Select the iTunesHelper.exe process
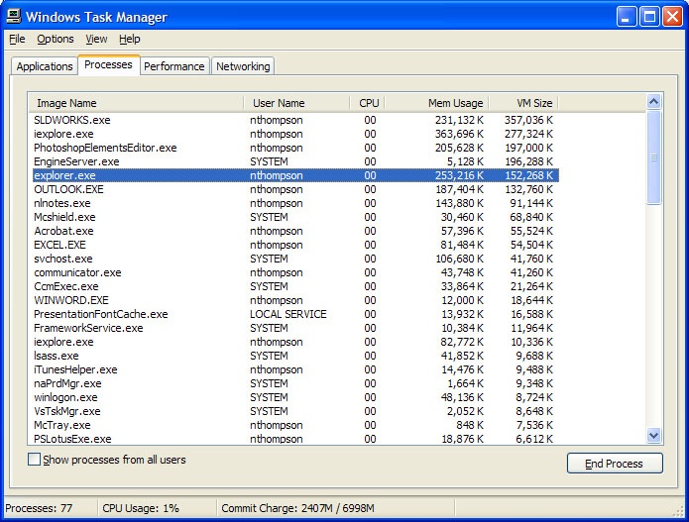This screenshot has width=689, height=522. click(x=295, y=369)
